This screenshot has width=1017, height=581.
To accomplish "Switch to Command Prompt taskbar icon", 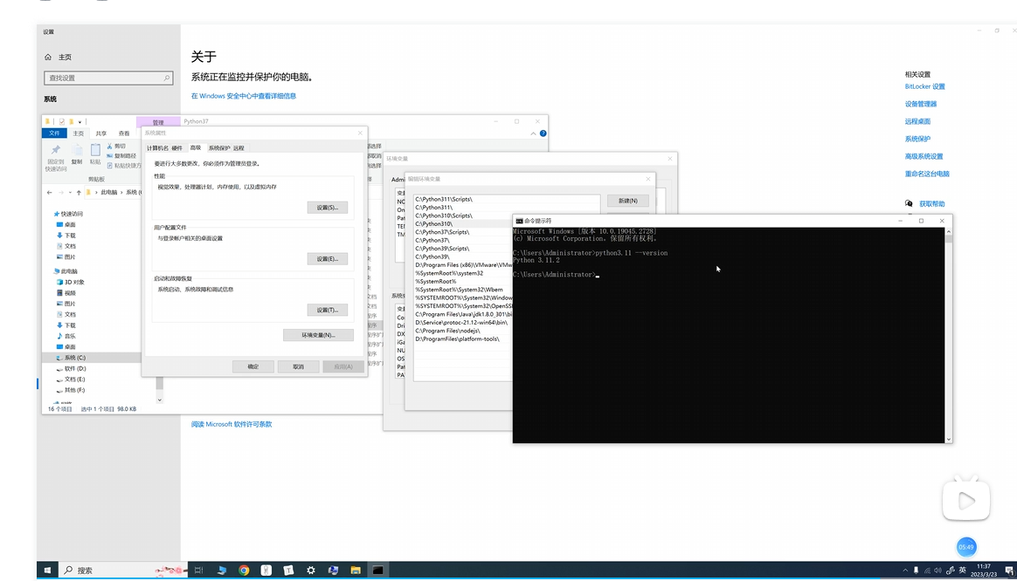I will [x=377, y=570].
